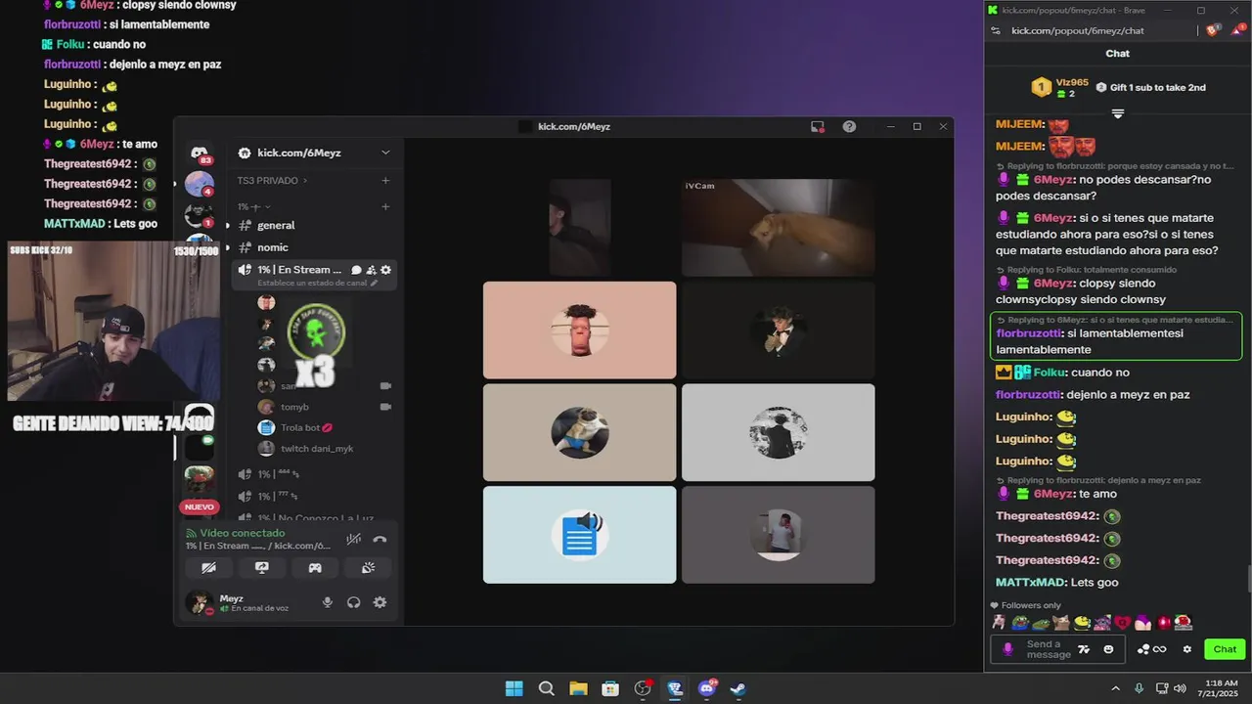Click username MATTxMAD in Kick chat
The width and height of the screenshot is (1252, 704).
pyautogui.click(x=1030, y=582)
